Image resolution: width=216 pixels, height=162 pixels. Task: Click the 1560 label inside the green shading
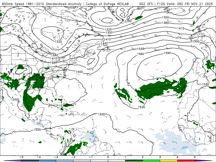(x=178, y=82)
